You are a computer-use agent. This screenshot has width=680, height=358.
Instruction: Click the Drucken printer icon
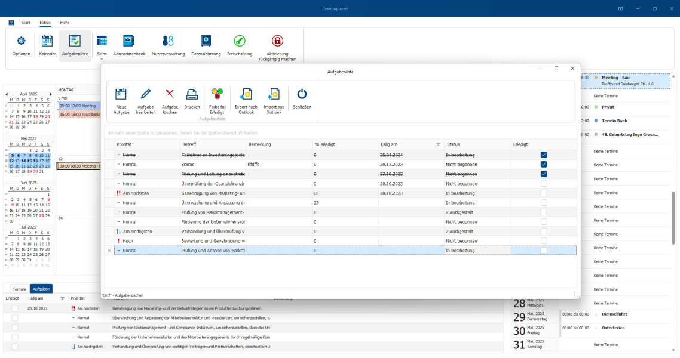coord(192,94)
